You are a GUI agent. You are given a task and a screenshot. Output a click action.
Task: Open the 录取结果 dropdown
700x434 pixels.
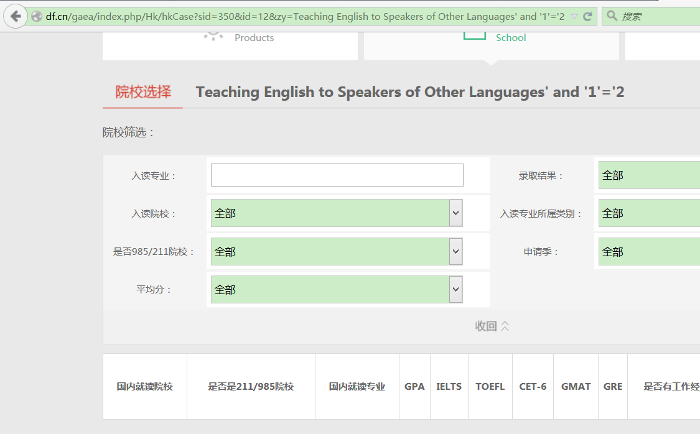tap(649, 175)
